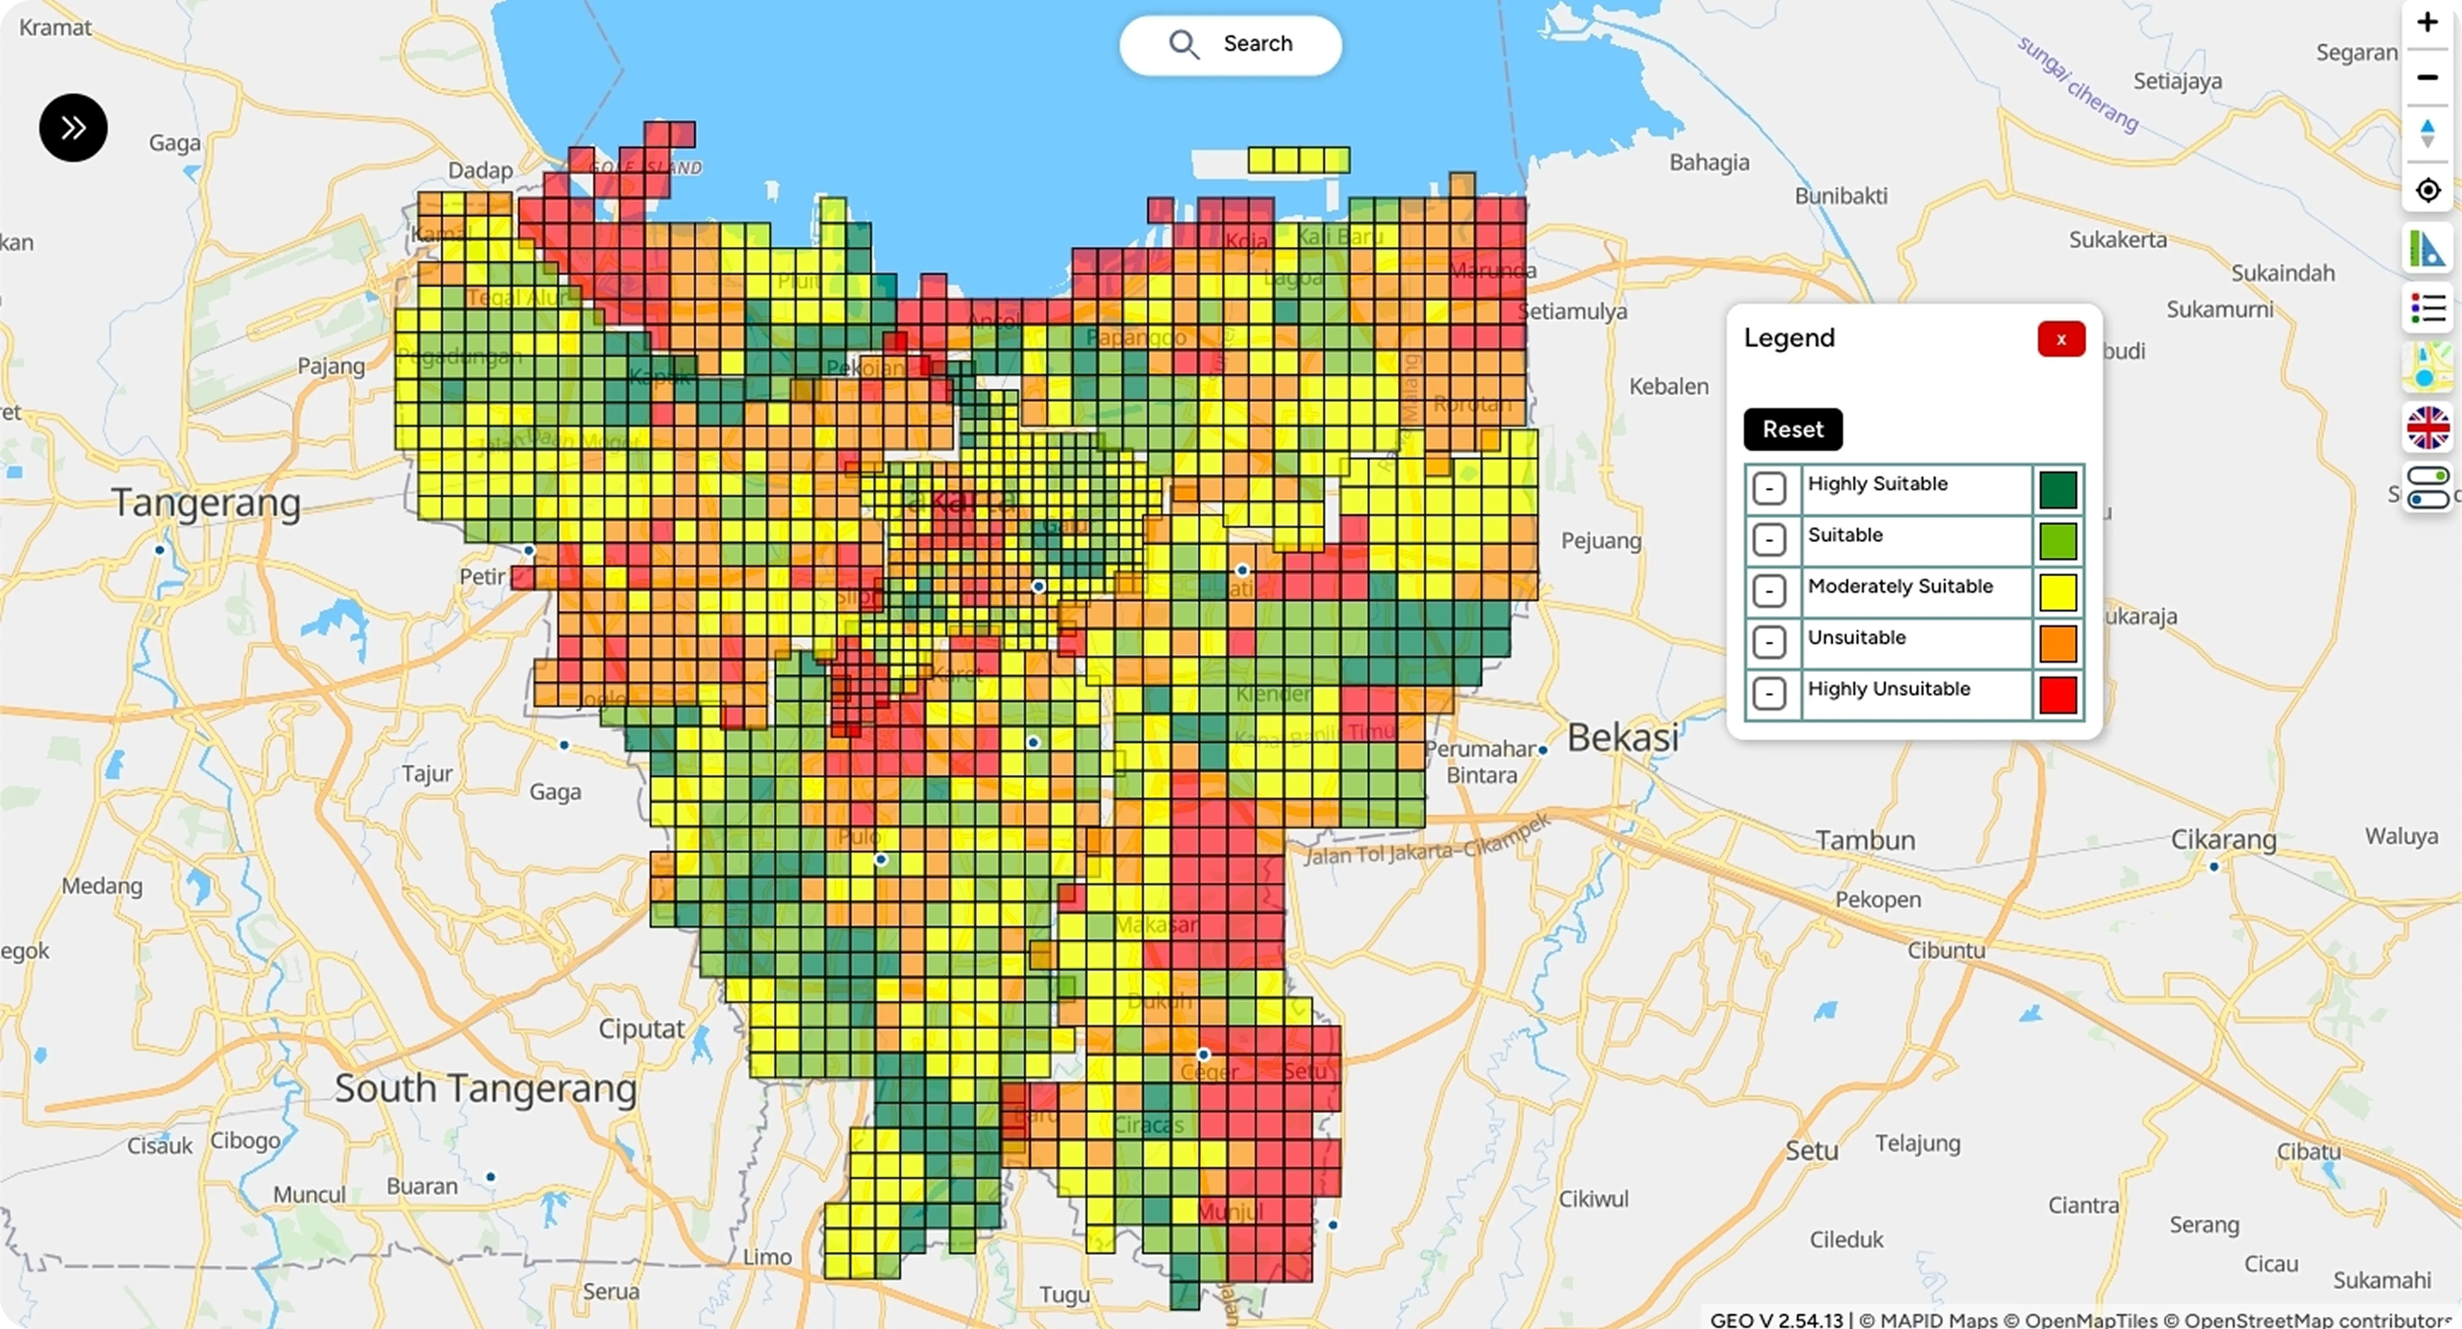Click the Reset button in the Legend

coord(1793,430)
